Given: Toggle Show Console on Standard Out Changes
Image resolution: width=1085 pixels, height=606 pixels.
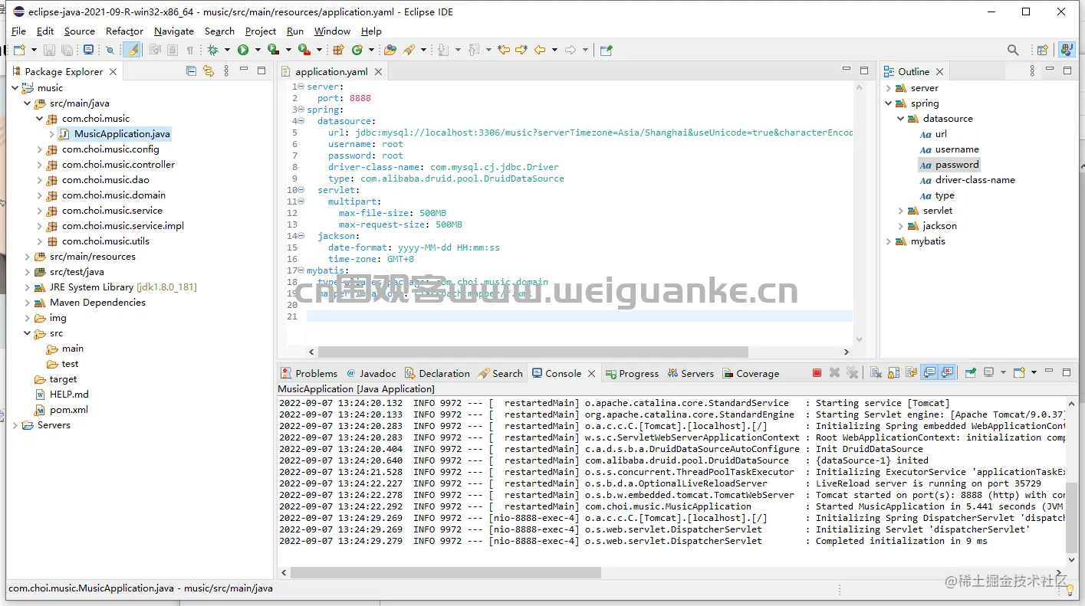Looking at the screenshot, I should [929, 373].
